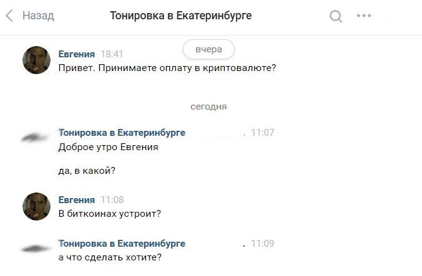Click the back chevron arrow icon

(9, 16)
